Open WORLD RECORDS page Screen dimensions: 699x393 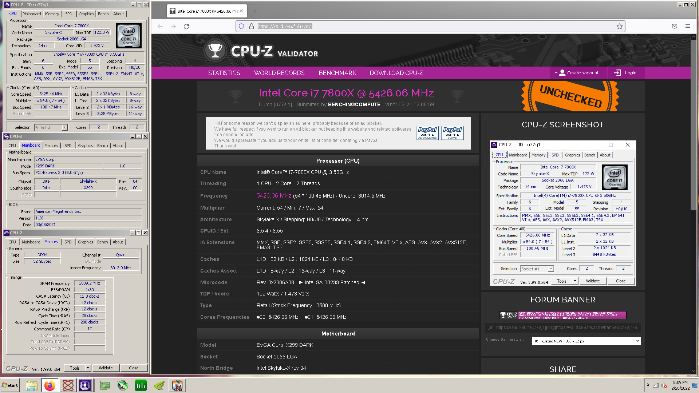pos(279,73)
